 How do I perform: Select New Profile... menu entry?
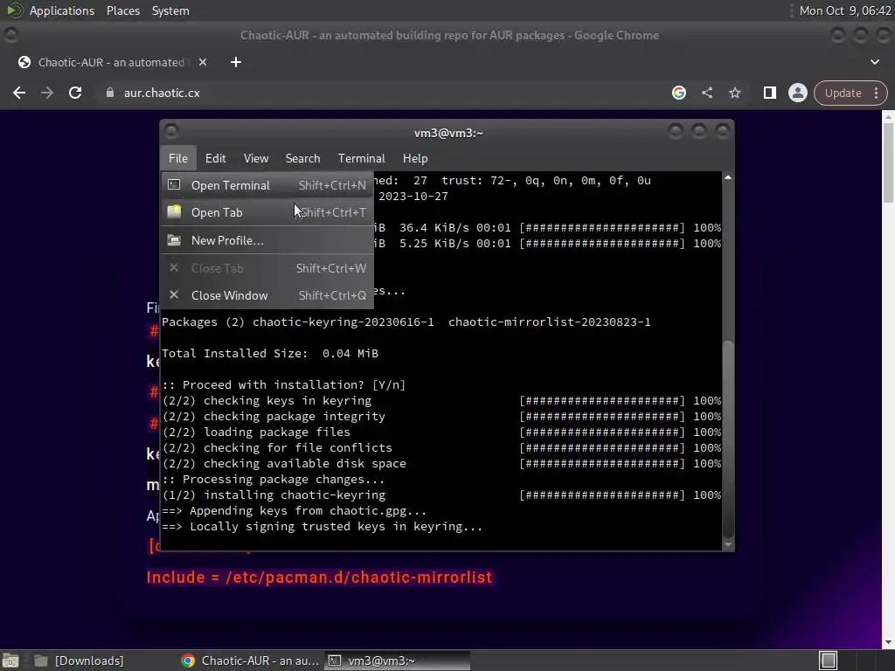coord(267,240)
